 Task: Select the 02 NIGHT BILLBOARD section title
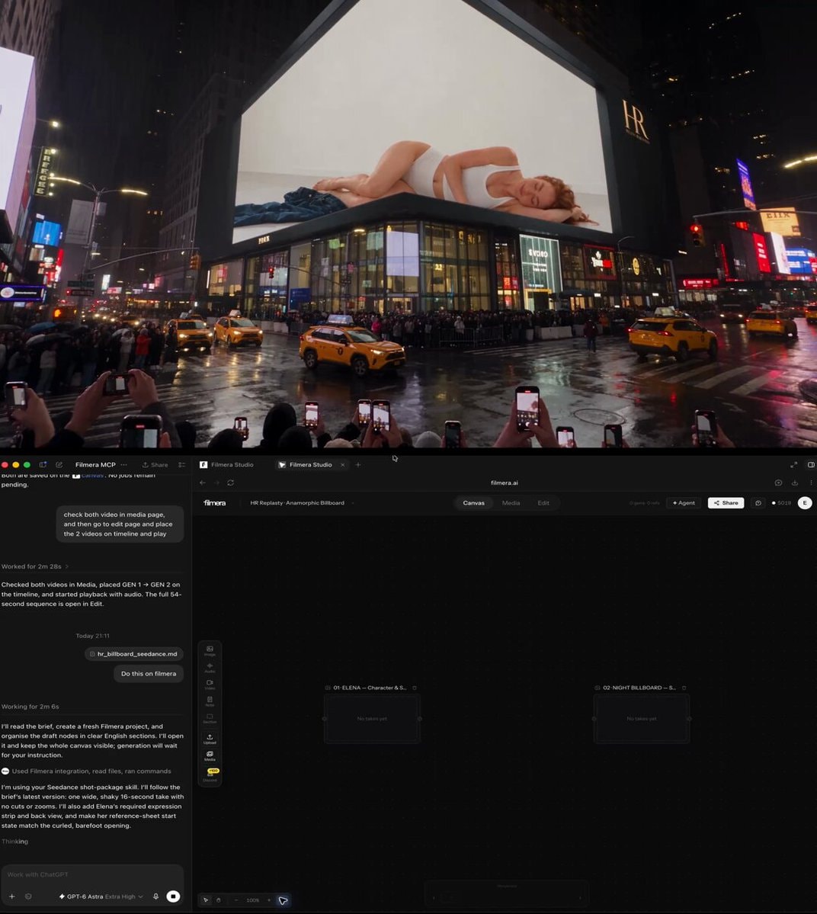coord(639,688)
